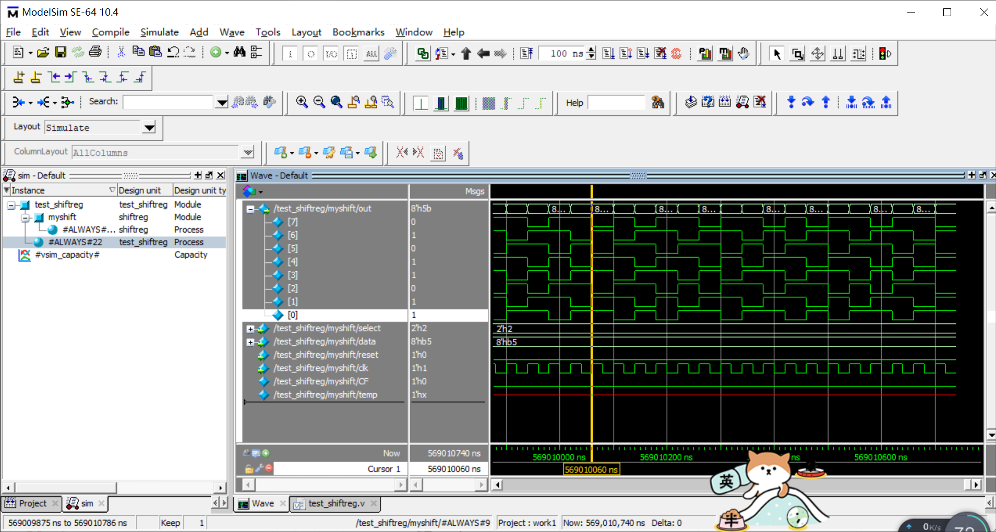
Task: Toggle the Cursor 1 lock icon
Action: tap(249, 469)
